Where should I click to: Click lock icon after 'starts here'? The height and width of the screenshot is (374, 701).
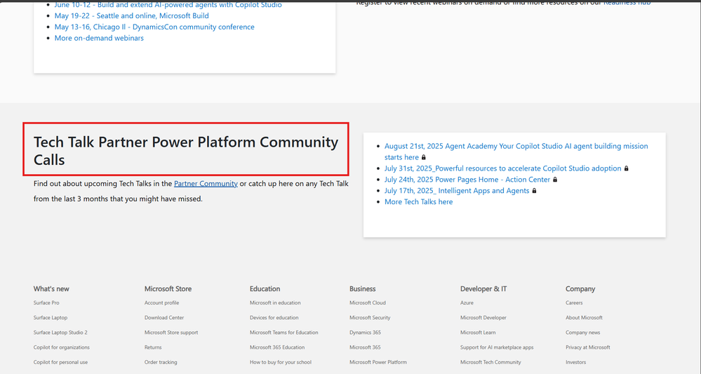coord(424,157)
